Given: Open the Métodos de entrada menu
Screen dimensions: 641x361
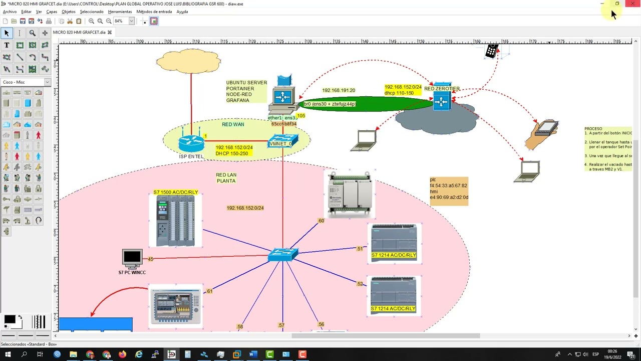Looking at the screenshot, I should click(154, 12).
